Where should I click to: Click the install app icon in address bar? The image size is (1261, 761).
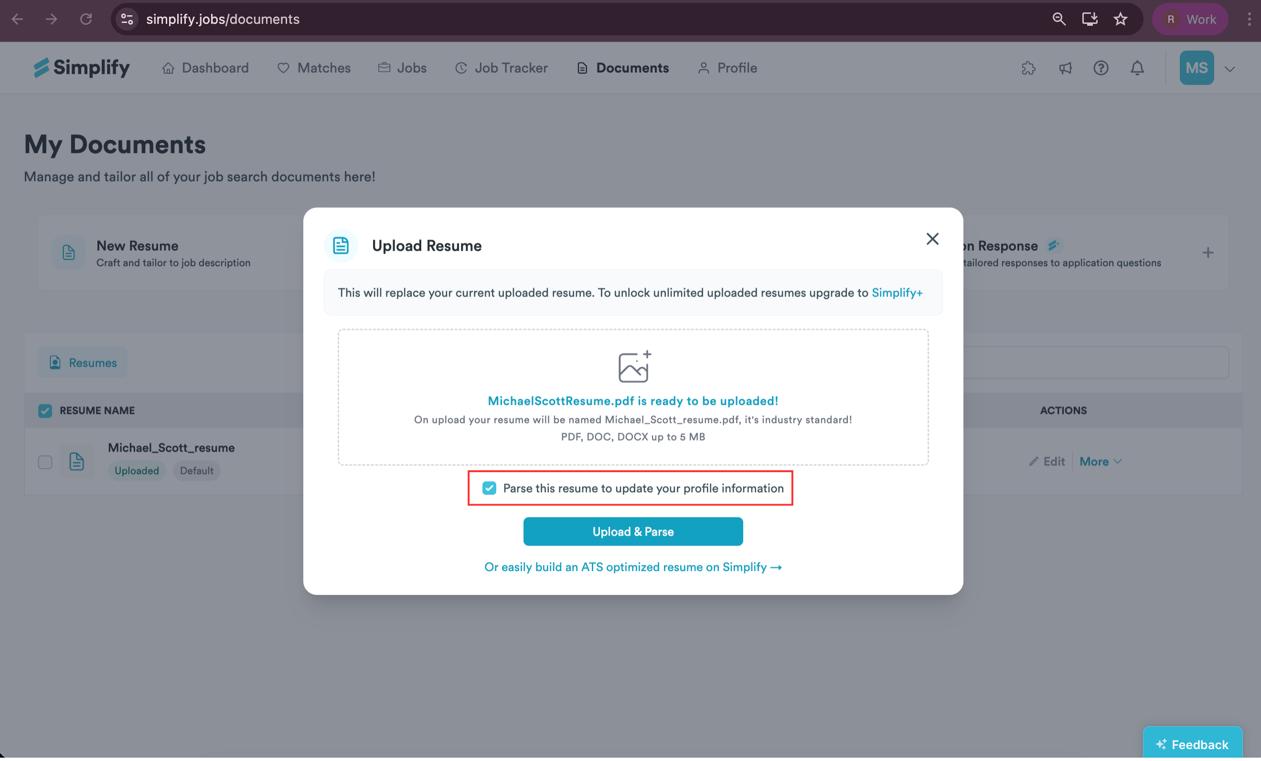[1090, 19]
